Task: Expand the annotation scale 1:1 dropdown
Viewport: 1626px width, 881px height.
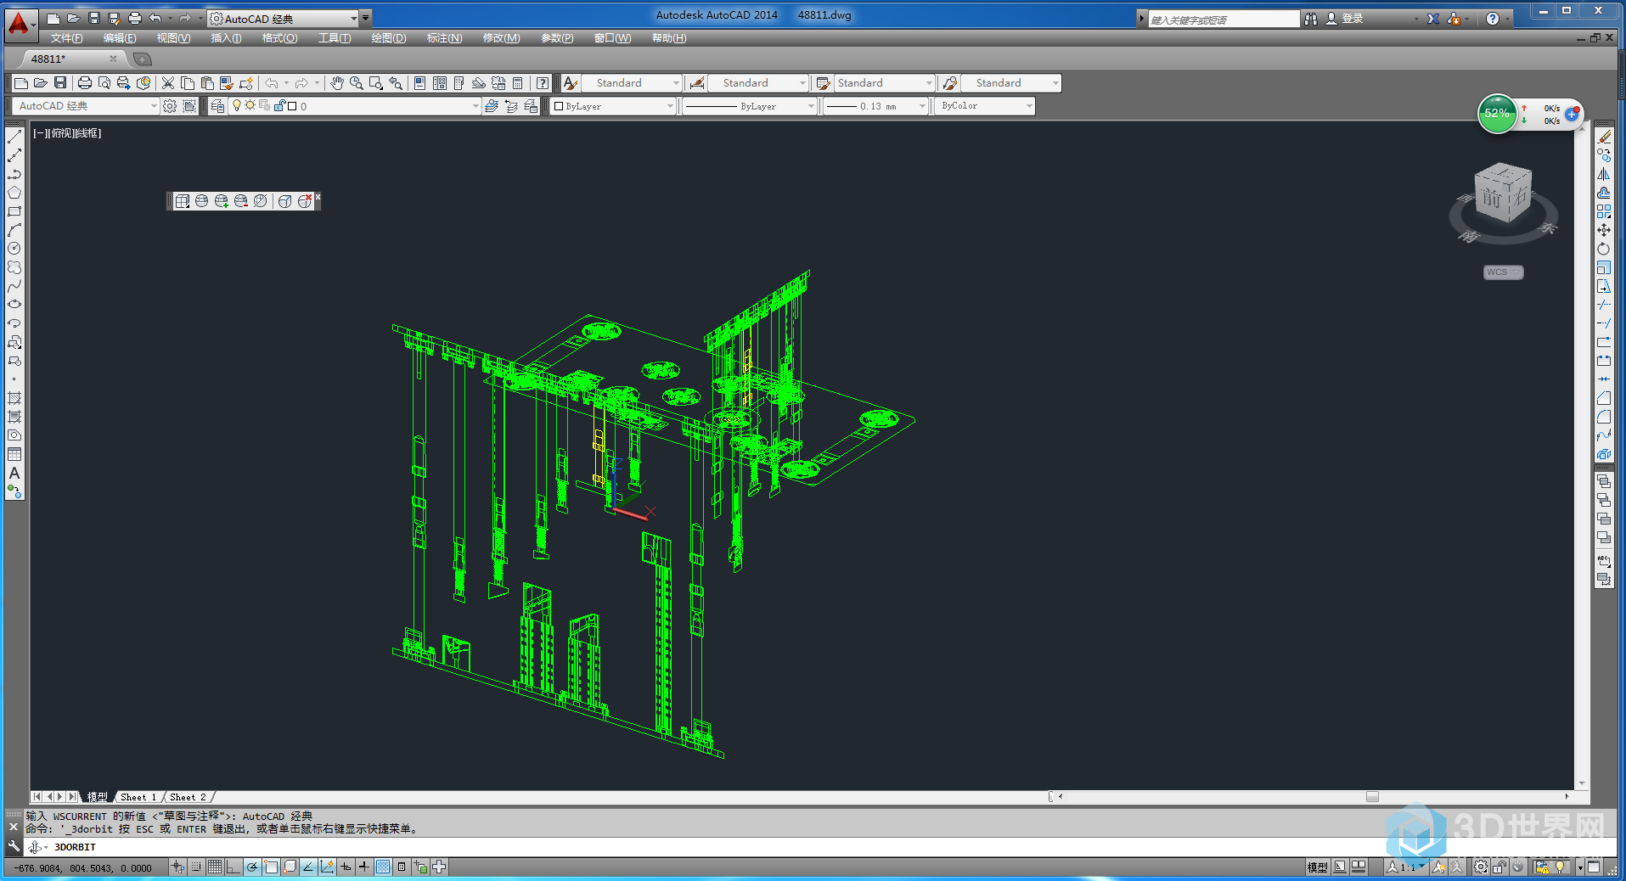Action: pyautogui.click(x=1422, y=867)
